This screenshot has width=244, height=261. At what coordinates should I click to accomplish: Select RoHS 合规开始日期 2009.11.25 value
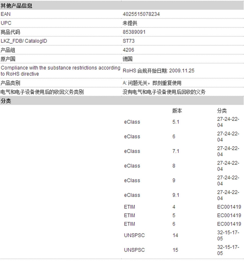pyautogui.click(x=159, y=71)
